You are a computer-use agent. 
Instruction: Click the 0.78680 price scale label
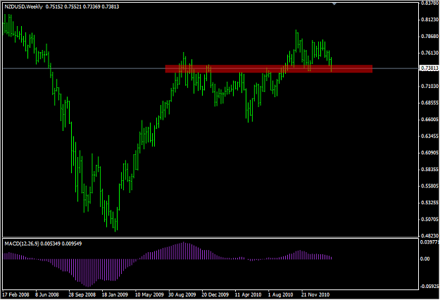tap(429, 36)
